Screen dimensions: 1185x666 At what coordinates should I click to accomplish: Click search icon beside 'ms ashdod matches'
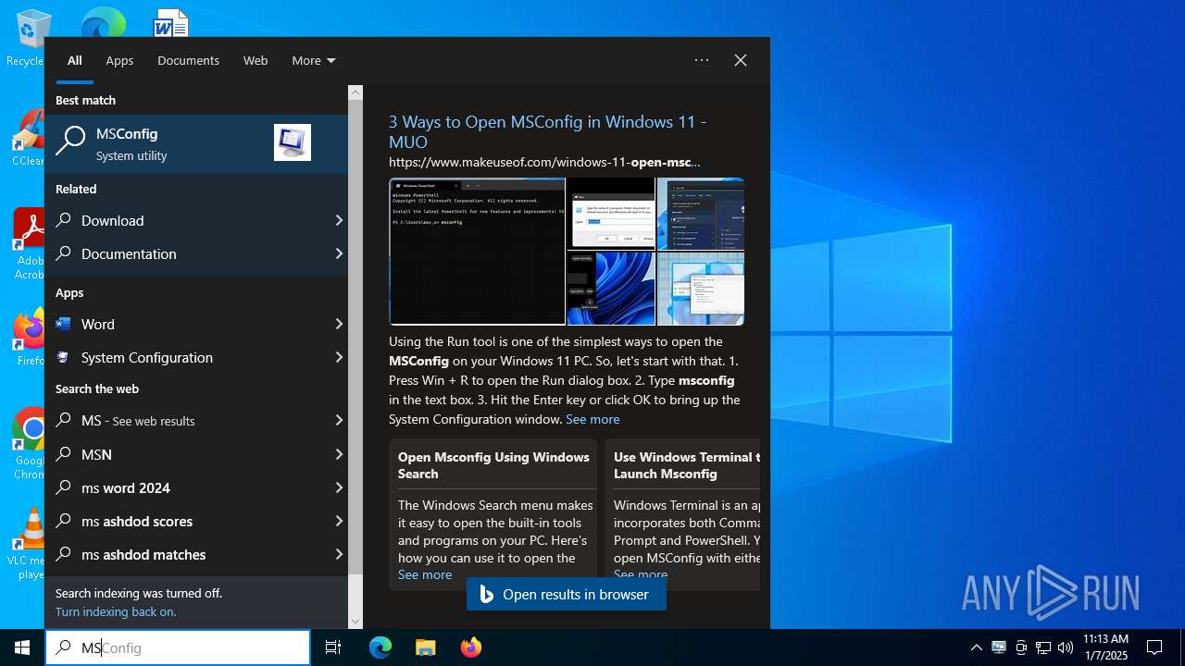point(64,554)
